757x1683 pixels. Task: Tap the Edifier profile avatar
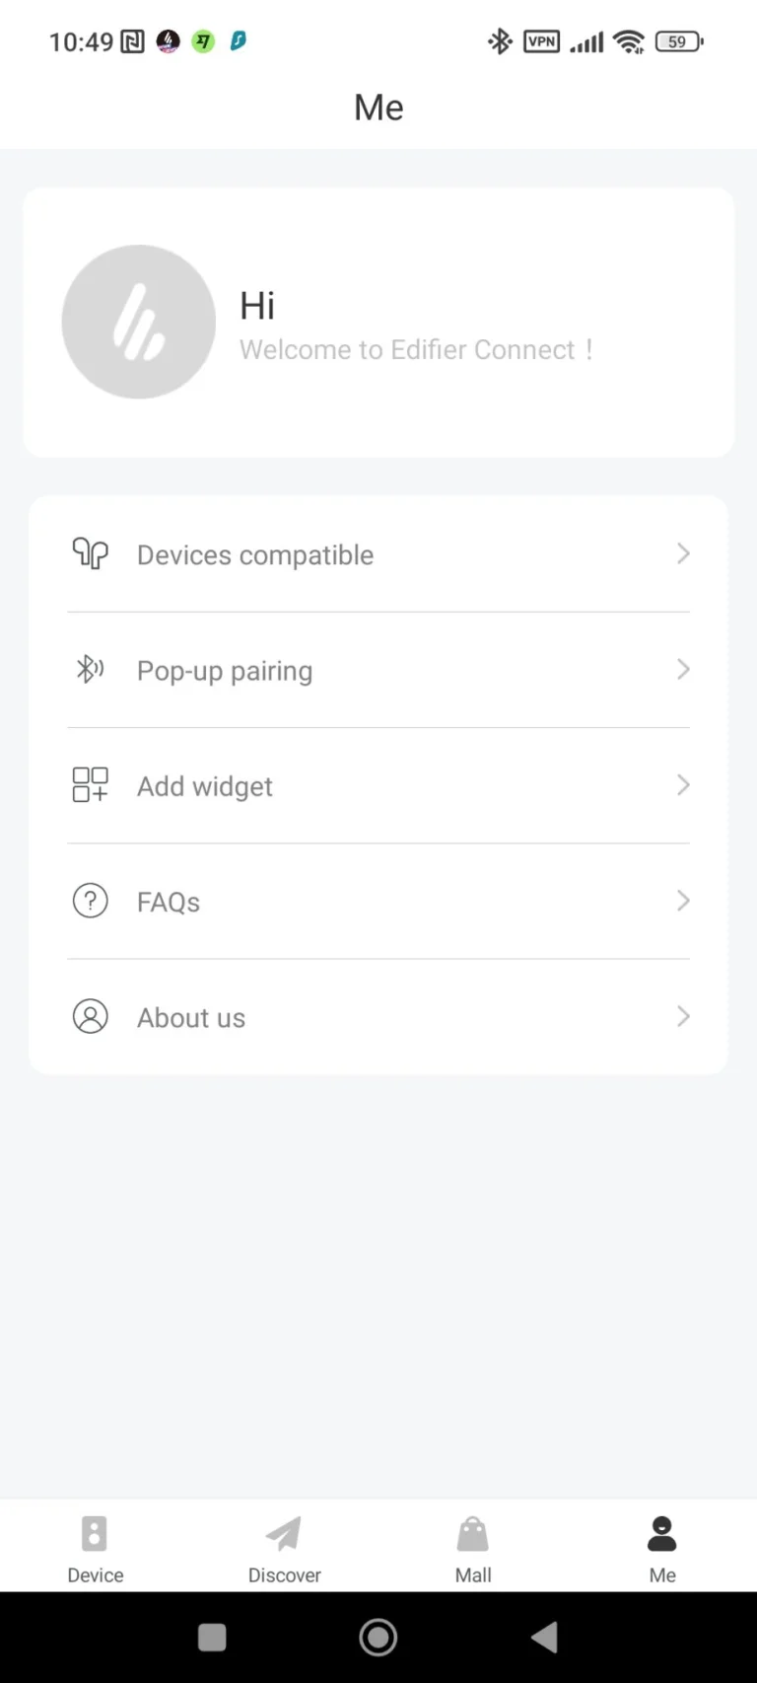tap(139, 322)
